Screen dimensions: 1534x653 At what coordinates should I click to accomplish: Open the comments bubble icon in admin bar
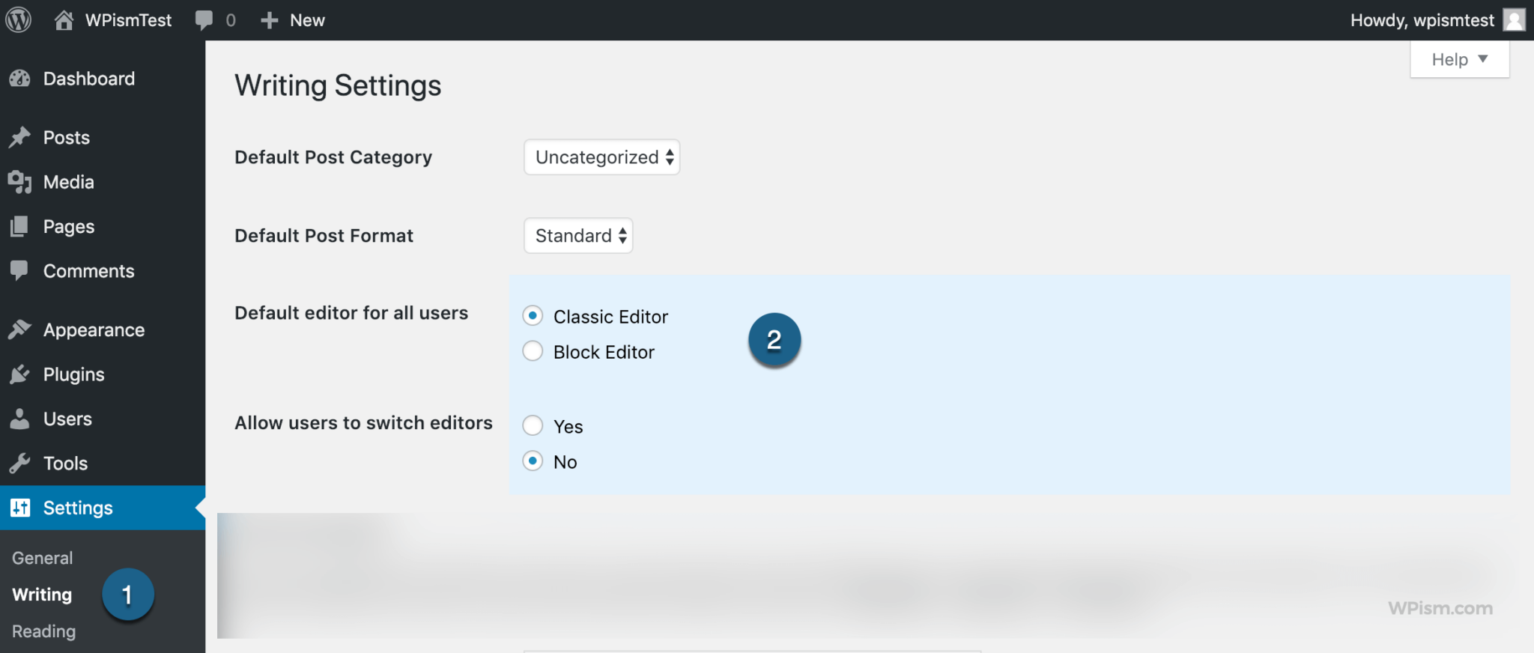click(204, 20)
